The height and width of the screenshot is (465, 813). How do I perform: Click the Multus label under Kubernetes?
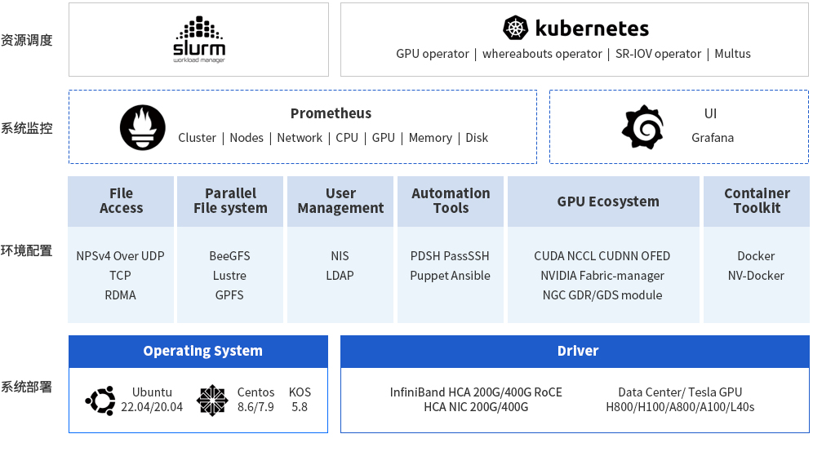[732, 54]
